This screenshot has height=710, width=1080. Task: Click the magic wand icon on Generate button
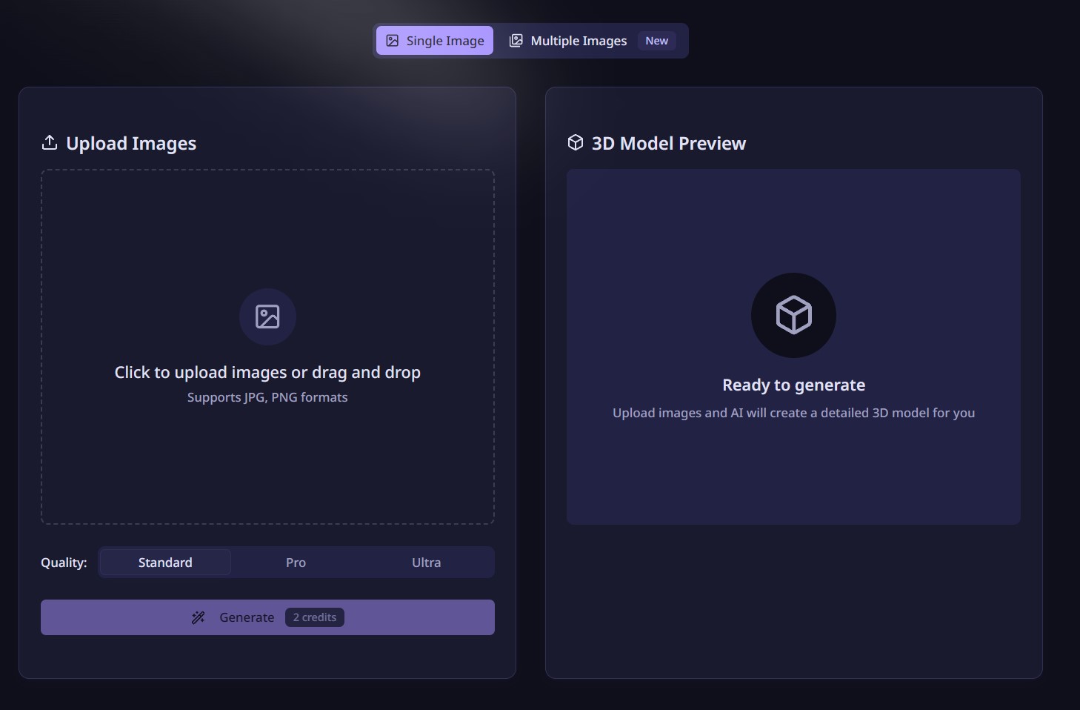(x=198, y=617)
